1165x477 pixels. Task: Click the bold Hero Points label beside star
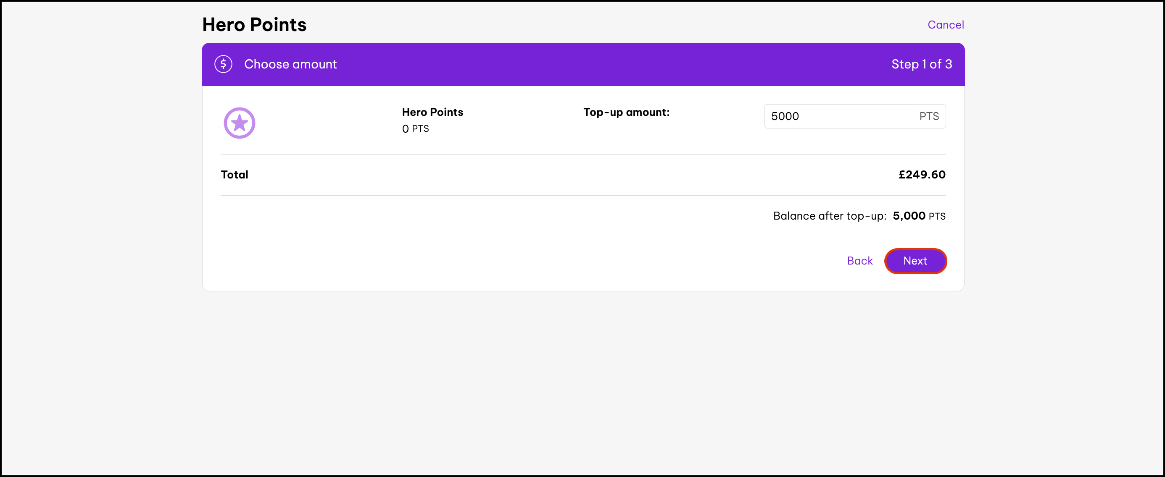432,112
